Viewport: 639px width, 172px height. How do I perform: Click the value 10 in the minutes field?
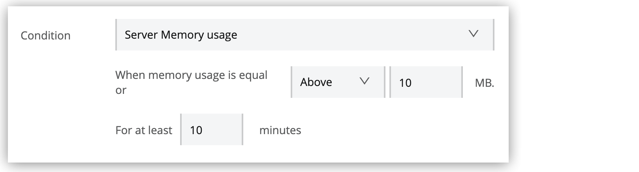point(196,130)
